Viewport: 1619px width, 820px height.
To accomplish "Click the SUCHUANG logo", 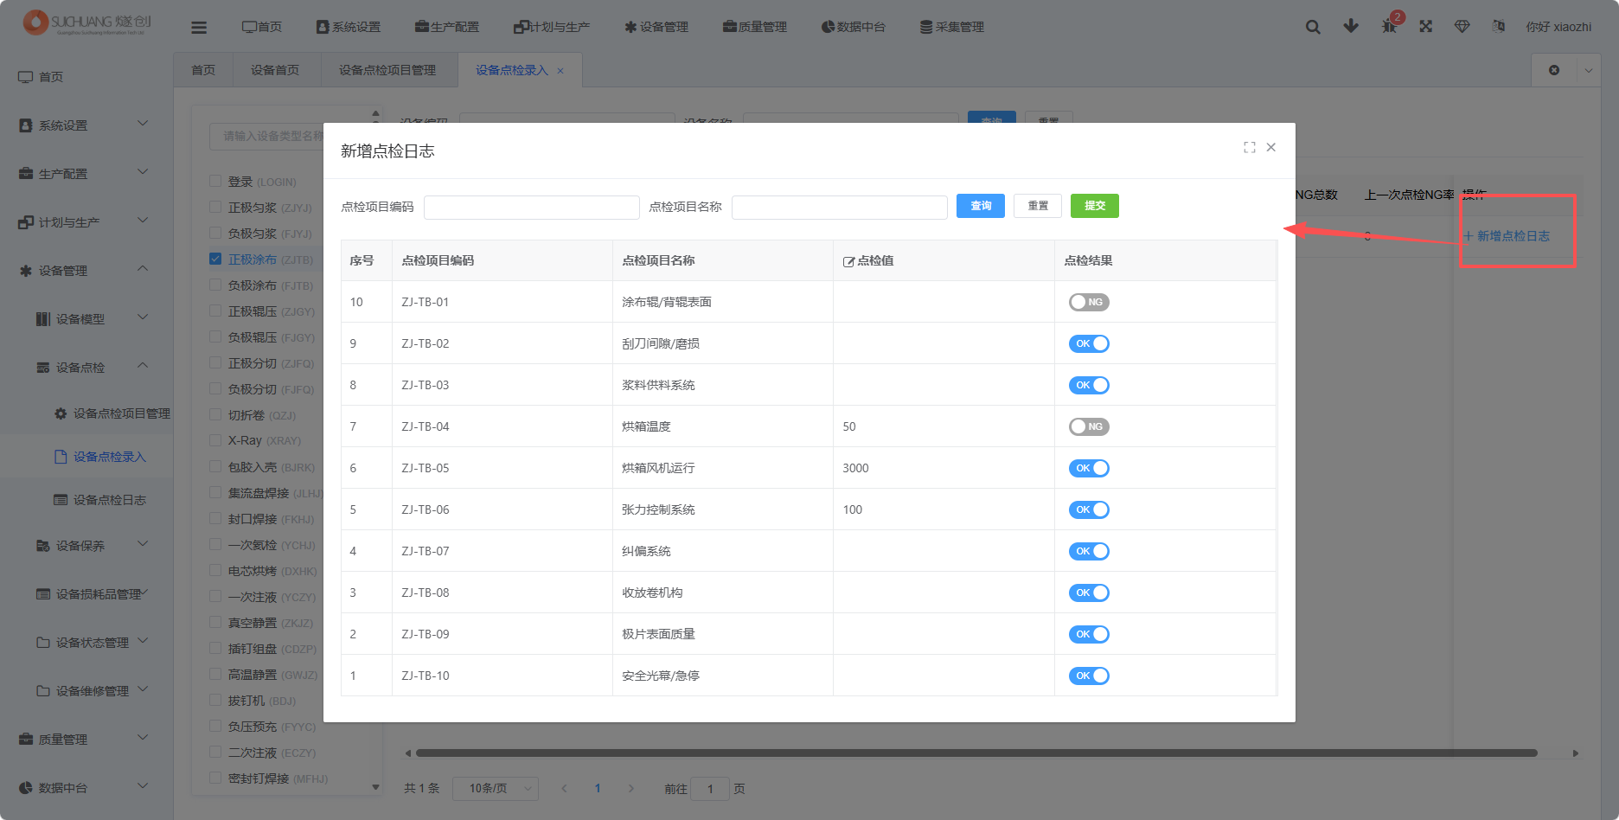I will pyautogui.click(x=87, y=23).
